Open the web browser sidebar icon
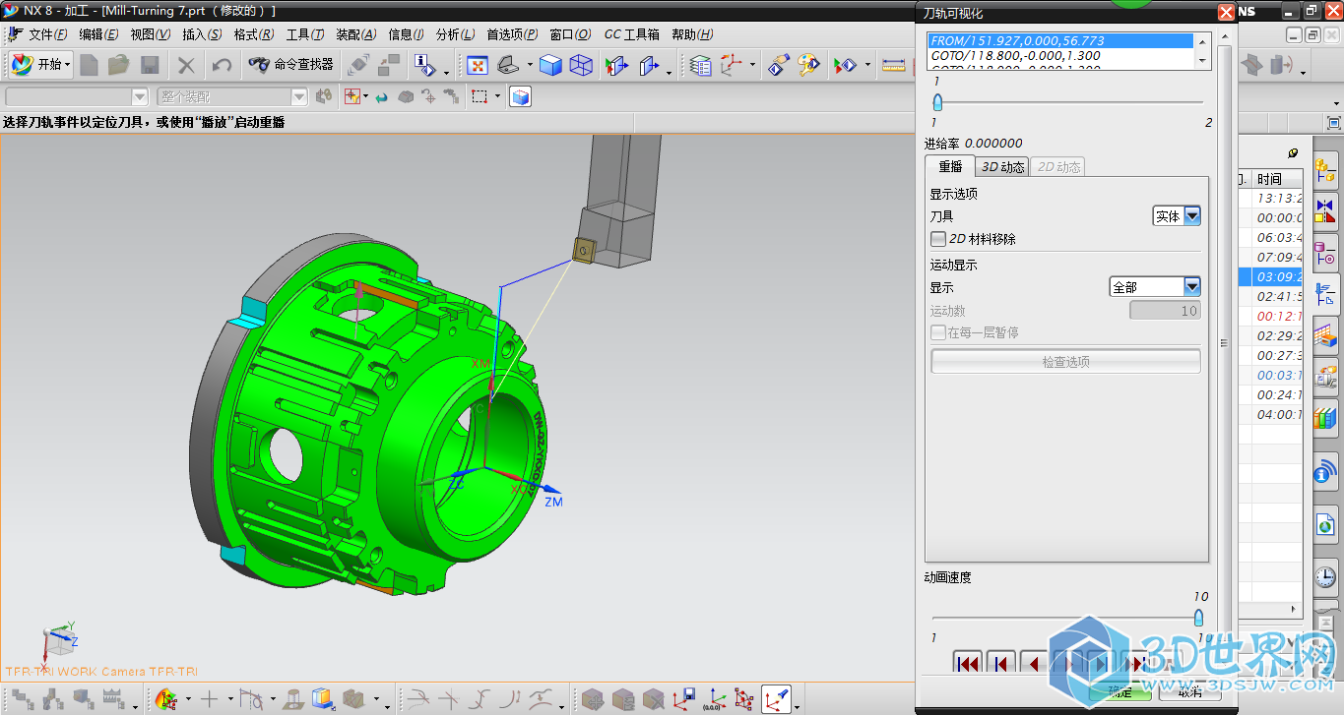The height and width of the screenshot is (715, 1344). (x=1325, y=526)
